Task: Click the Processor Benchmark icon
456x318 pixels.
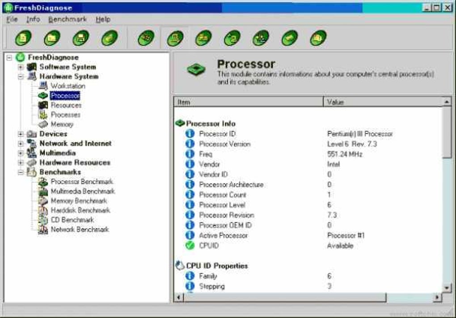Action: pyautogui.click(x=43, y=182)
